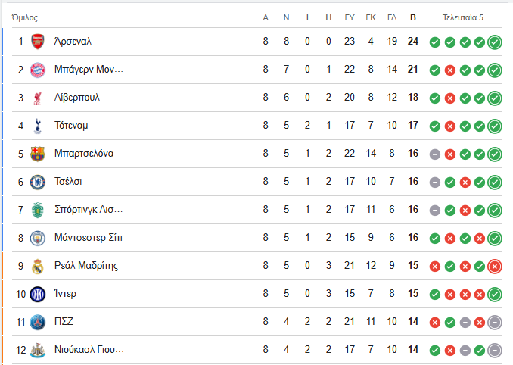This screenshot has width=513, height=365.
Task: Click the Μάντσεστερ Σίτι team link
Action: click(89, 238)
